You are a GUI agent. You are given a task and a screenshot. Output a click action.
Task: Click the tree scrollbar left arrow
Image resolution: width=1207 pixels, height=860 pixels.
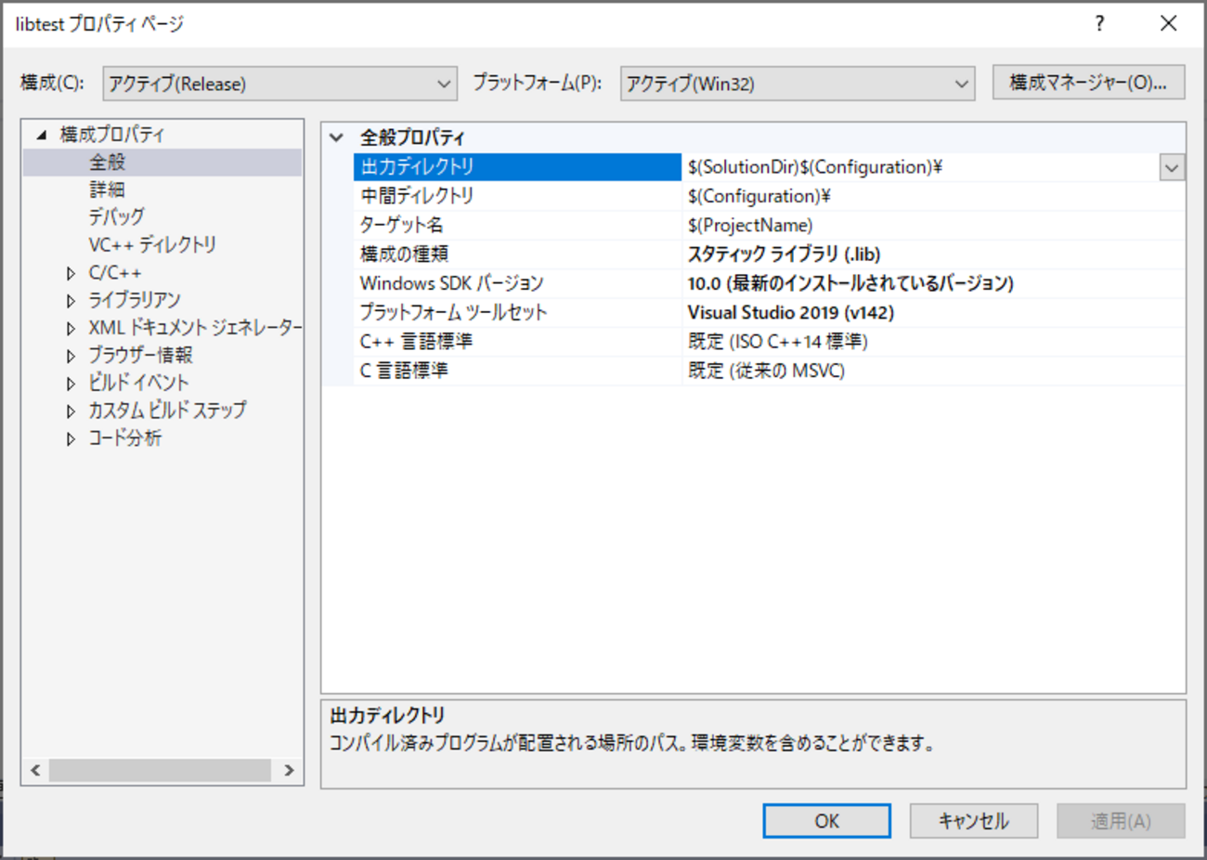(x=35, y=770)
